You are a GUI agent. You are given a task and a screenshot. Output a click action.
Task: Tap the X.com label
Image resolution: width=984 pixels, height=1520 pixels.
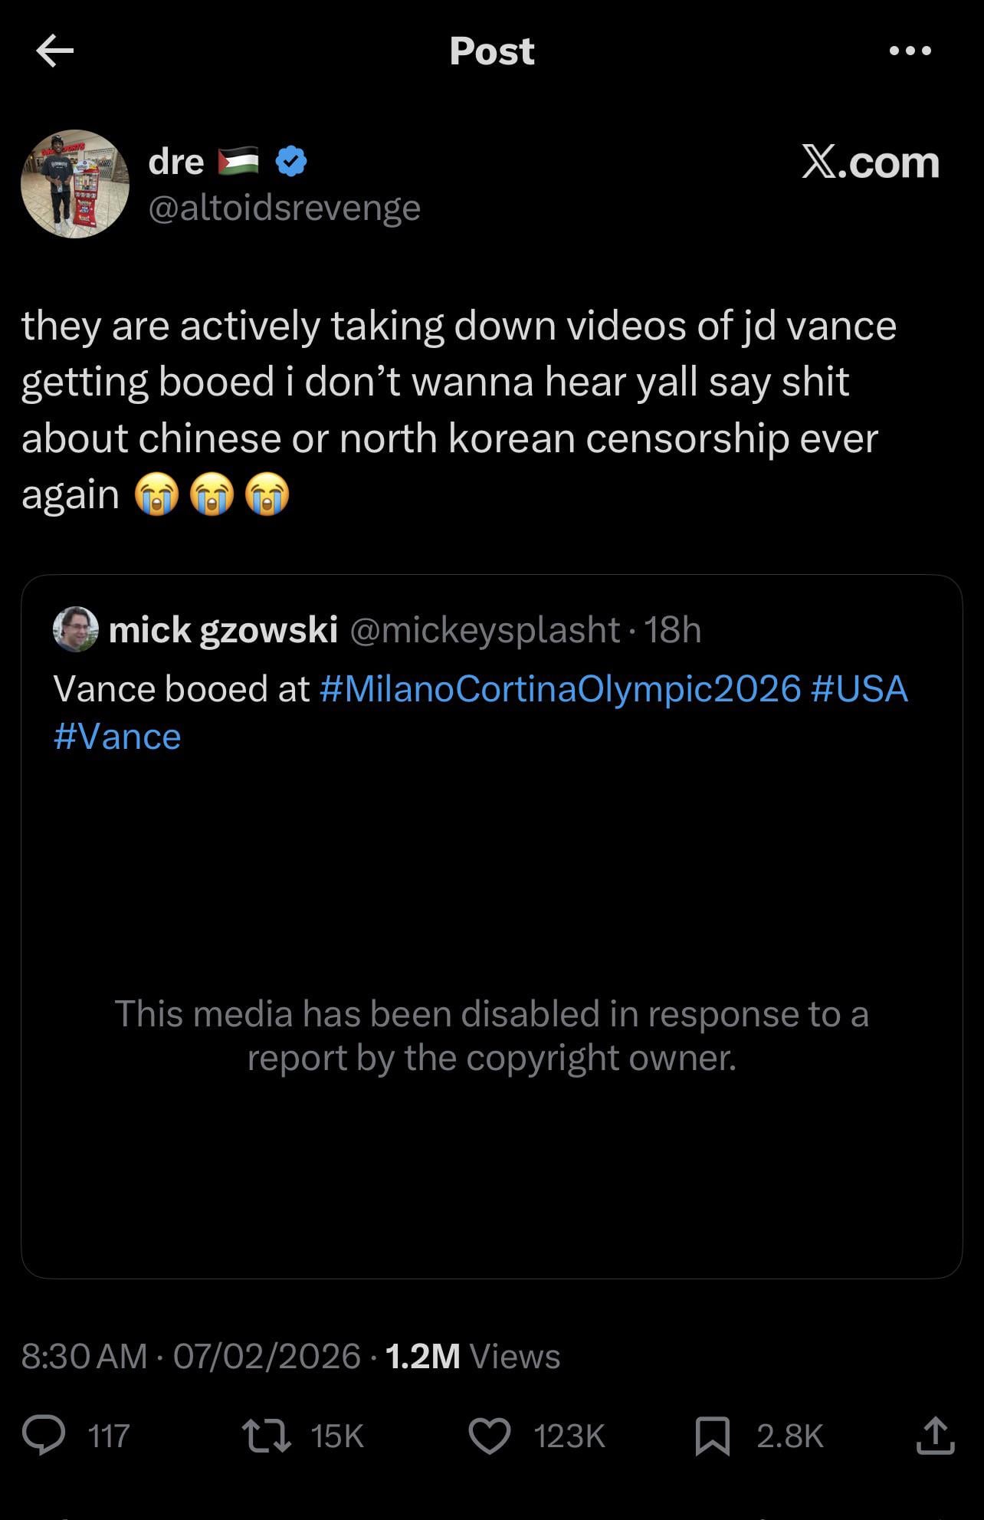point(871,163)
